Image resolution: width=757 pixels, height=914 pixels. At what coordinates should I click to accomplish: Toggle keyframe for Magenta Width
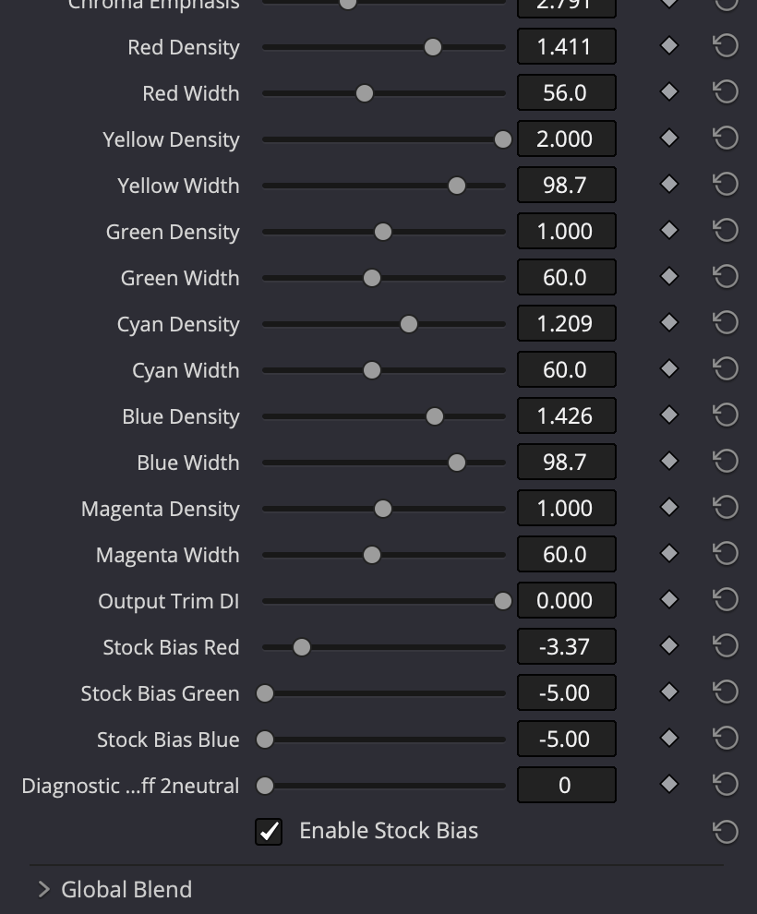click(x=669, y=553)
